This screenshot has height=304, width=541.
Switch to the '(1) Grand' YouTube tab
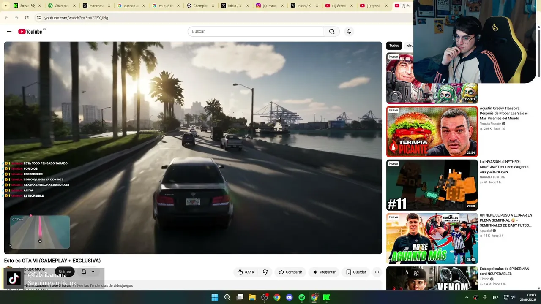pyautogui.click(x=339, y=6)
